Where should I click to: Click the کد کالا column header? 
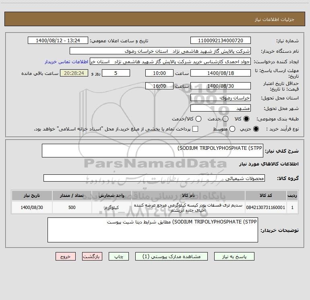pyautogui.click(x=266, y=196)
